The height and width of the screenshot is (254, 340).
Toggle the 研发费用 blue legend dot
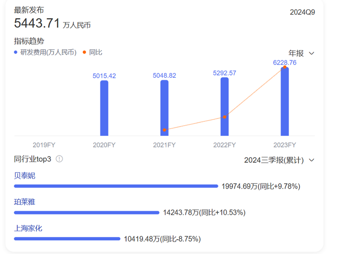click(x=16, y=52)
